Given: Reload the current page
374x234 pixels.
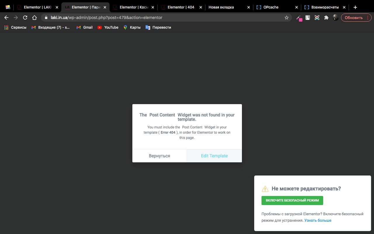Looking at the screenshot, I should (25, 18).
